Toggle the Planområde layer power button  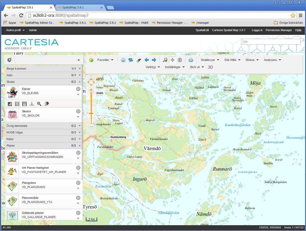tap(78, 198)
